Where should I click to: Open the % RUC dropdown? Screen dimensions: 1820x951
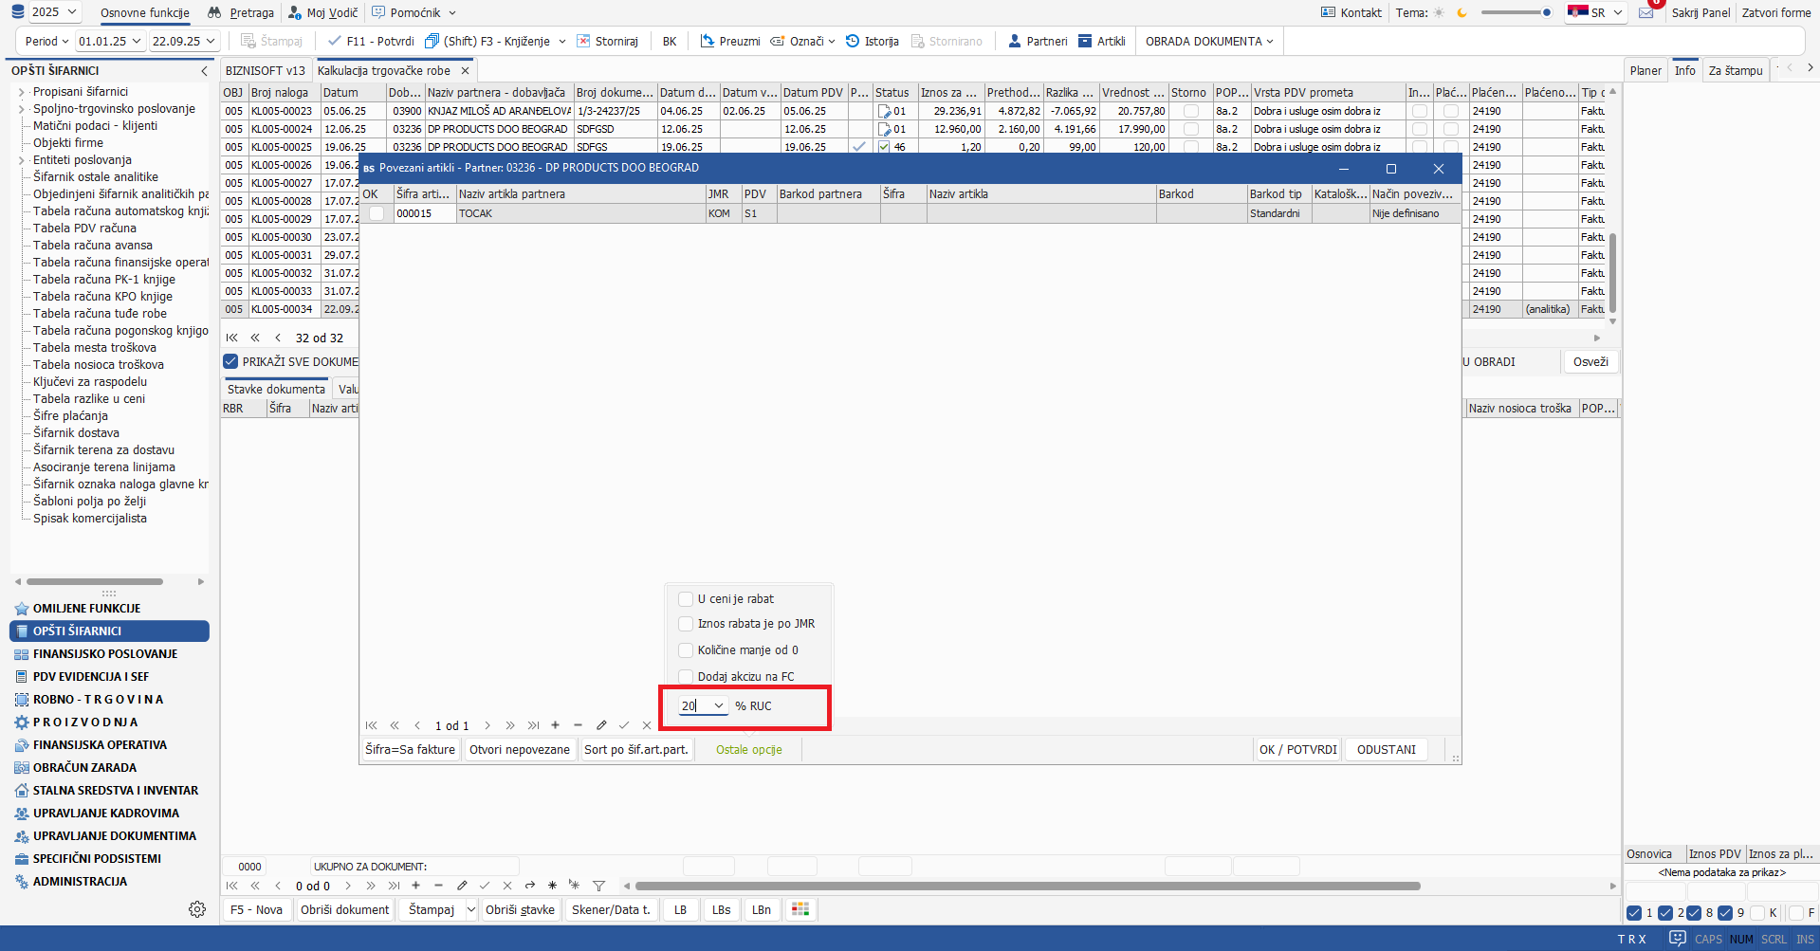[718, 705]
